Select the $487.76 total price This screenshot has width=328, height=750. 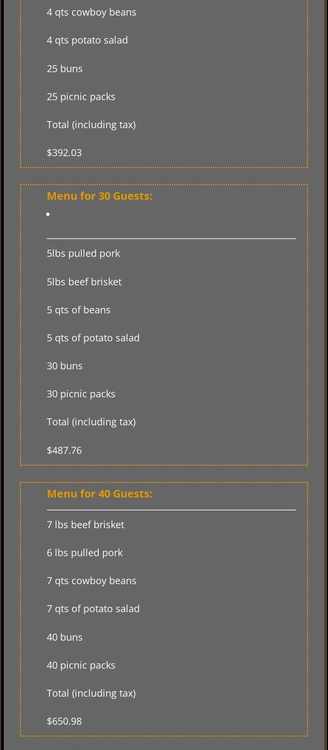pos(64,450)
